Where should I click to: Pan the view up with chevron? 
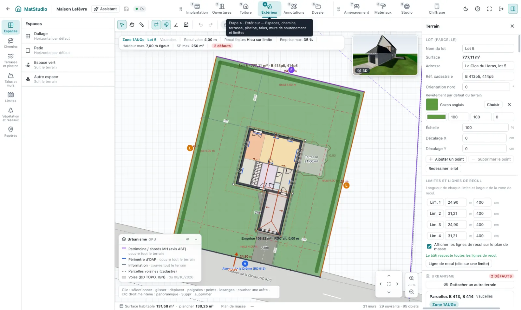pyautogui.click(x=389, y=276)
